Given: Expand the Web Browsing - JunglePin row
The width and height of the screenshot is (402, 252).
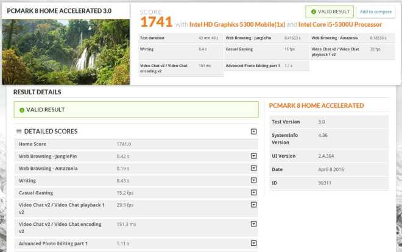Looking at the screenshot, I should coord(253,156).
